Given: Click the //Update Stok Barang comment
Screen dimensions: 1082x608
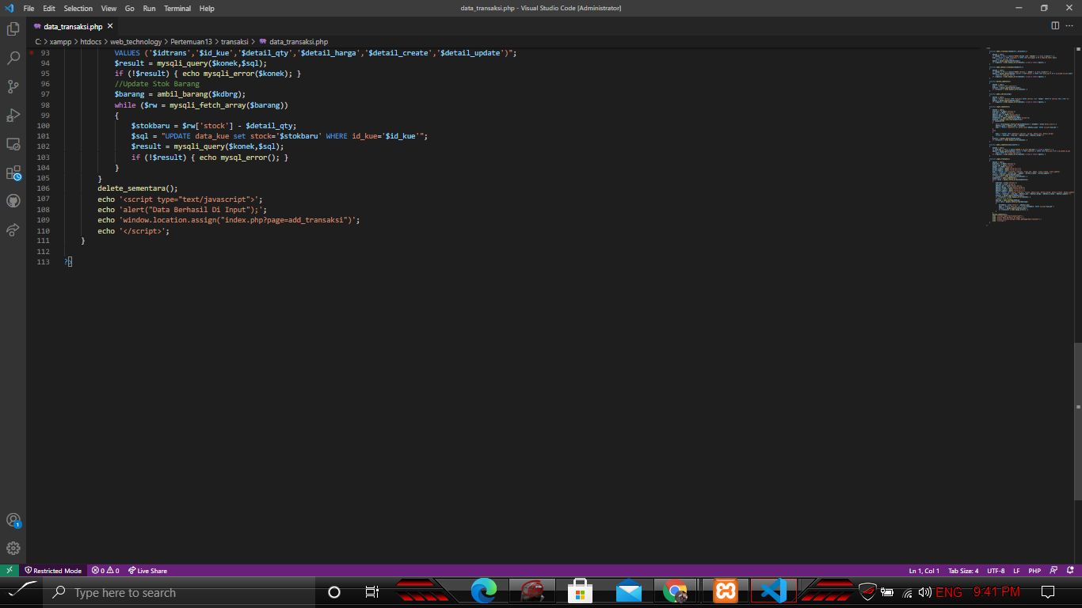Looking at the screenshot, I should pyautogui.click(x=157, y=84).
